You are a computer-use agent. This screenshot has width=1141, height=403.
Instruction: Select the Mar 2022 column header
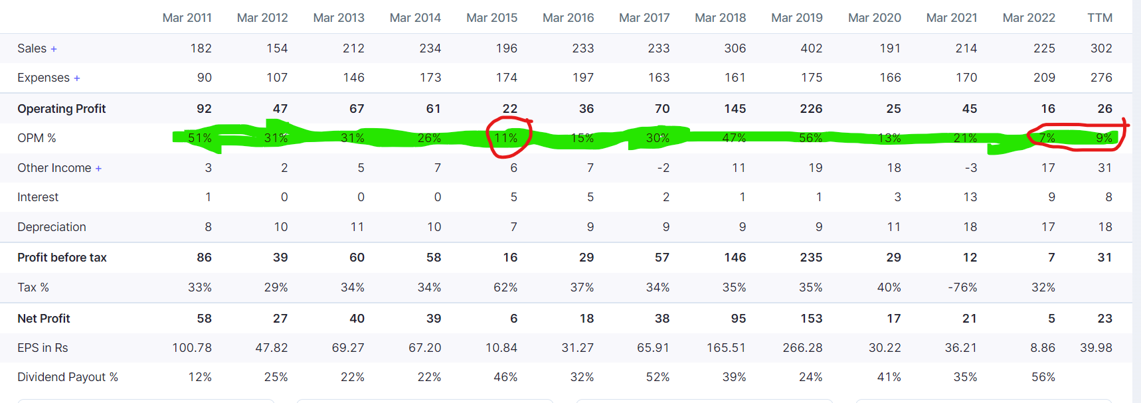point(1028,18)
